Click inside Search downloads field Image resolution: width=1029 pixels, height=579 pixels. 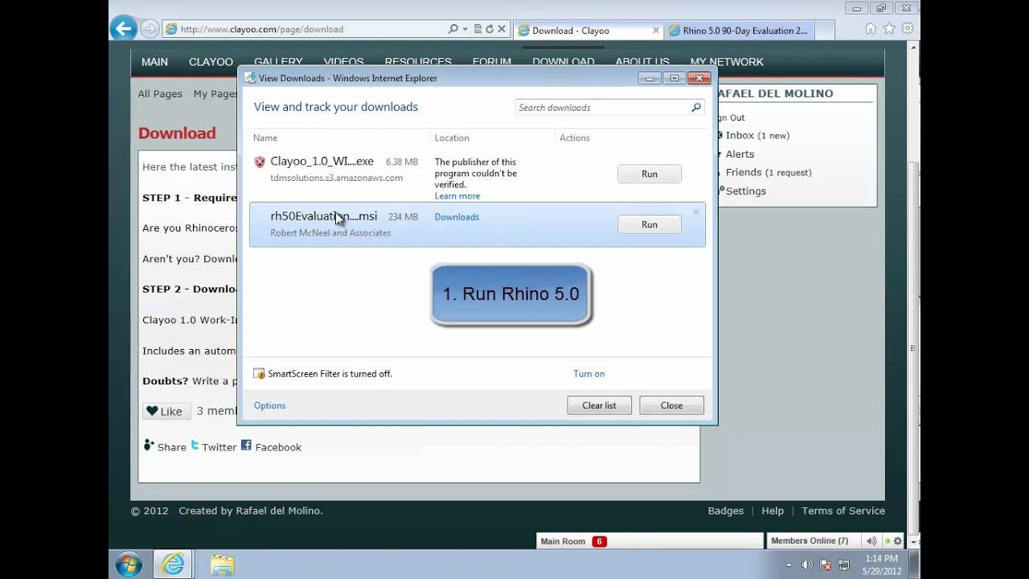pos(603,108)
